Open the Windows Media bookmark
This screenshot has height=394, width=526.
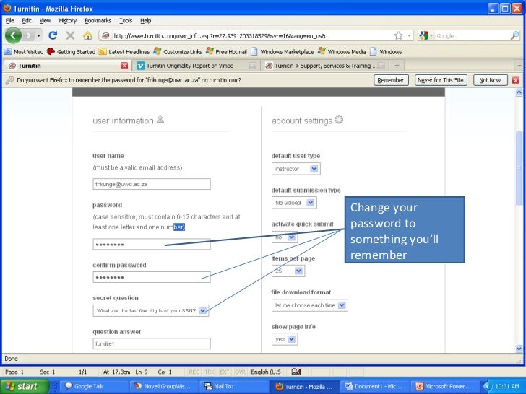tap(342, 52)
